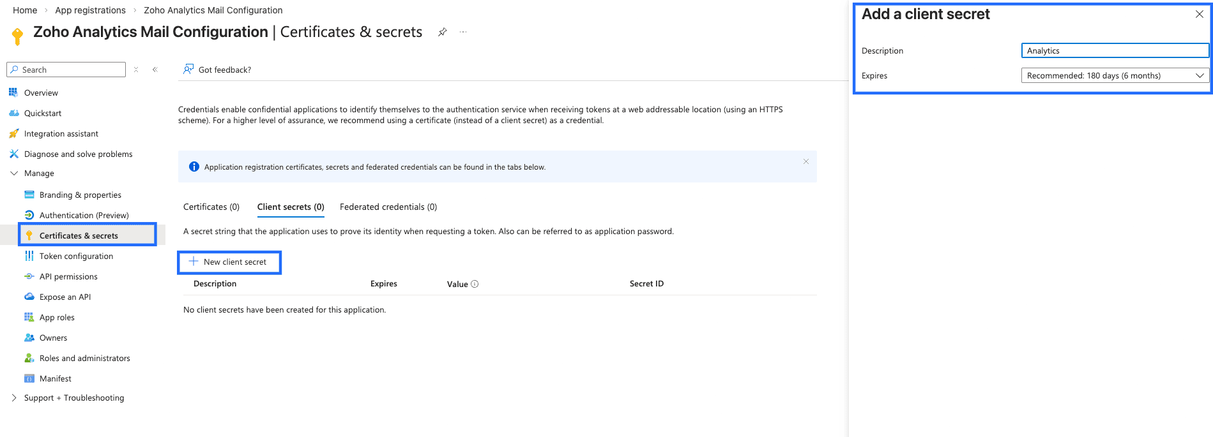Collapse the sidebar menu with double chevron

coord(155,70)
